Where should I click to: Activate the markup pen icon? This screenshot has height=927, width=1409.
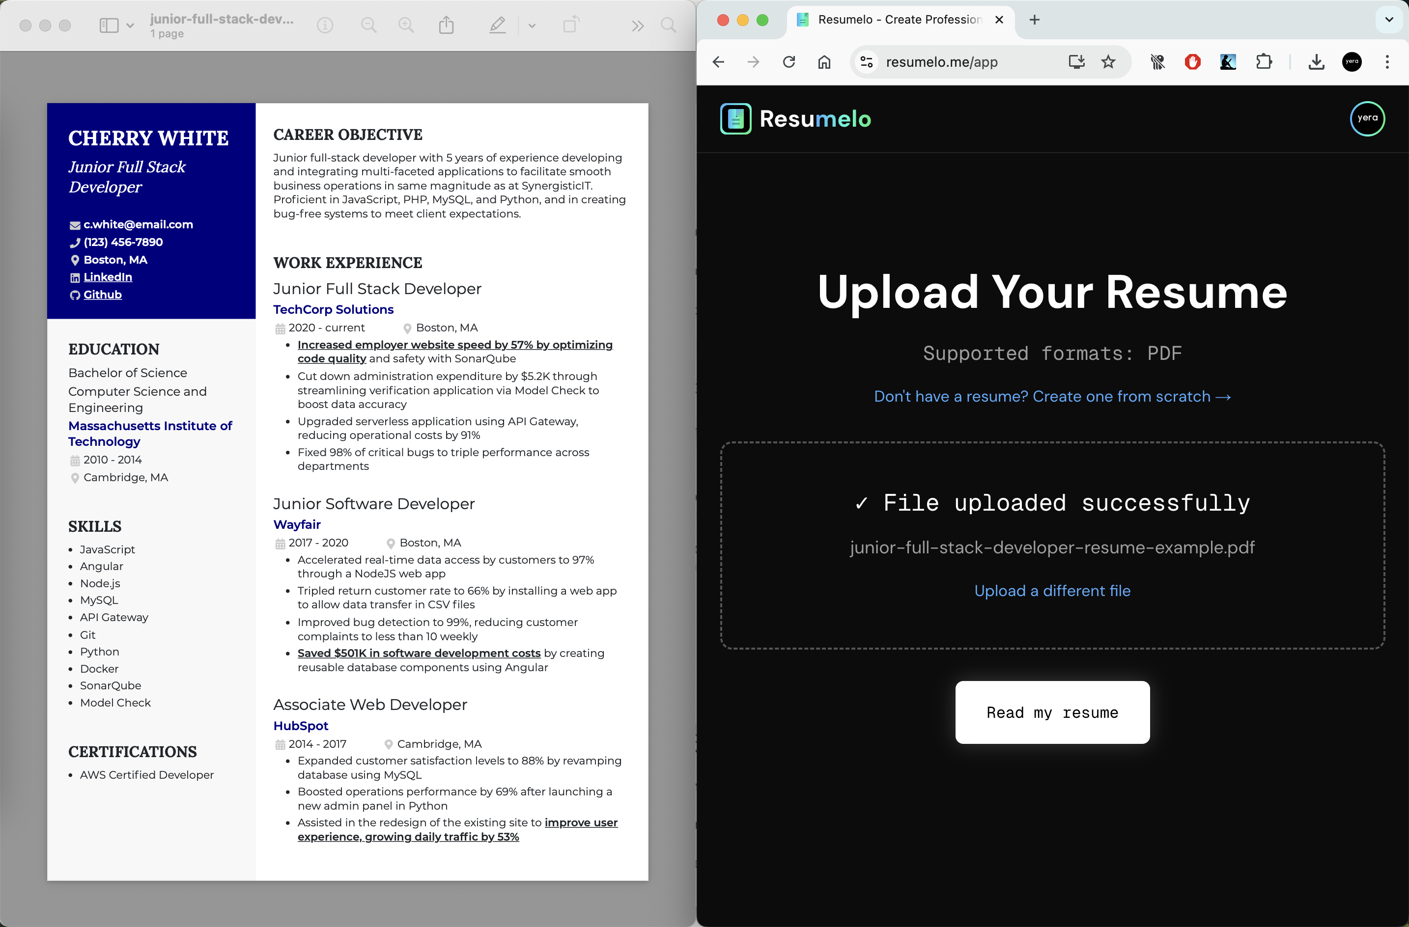click(497, 26)
